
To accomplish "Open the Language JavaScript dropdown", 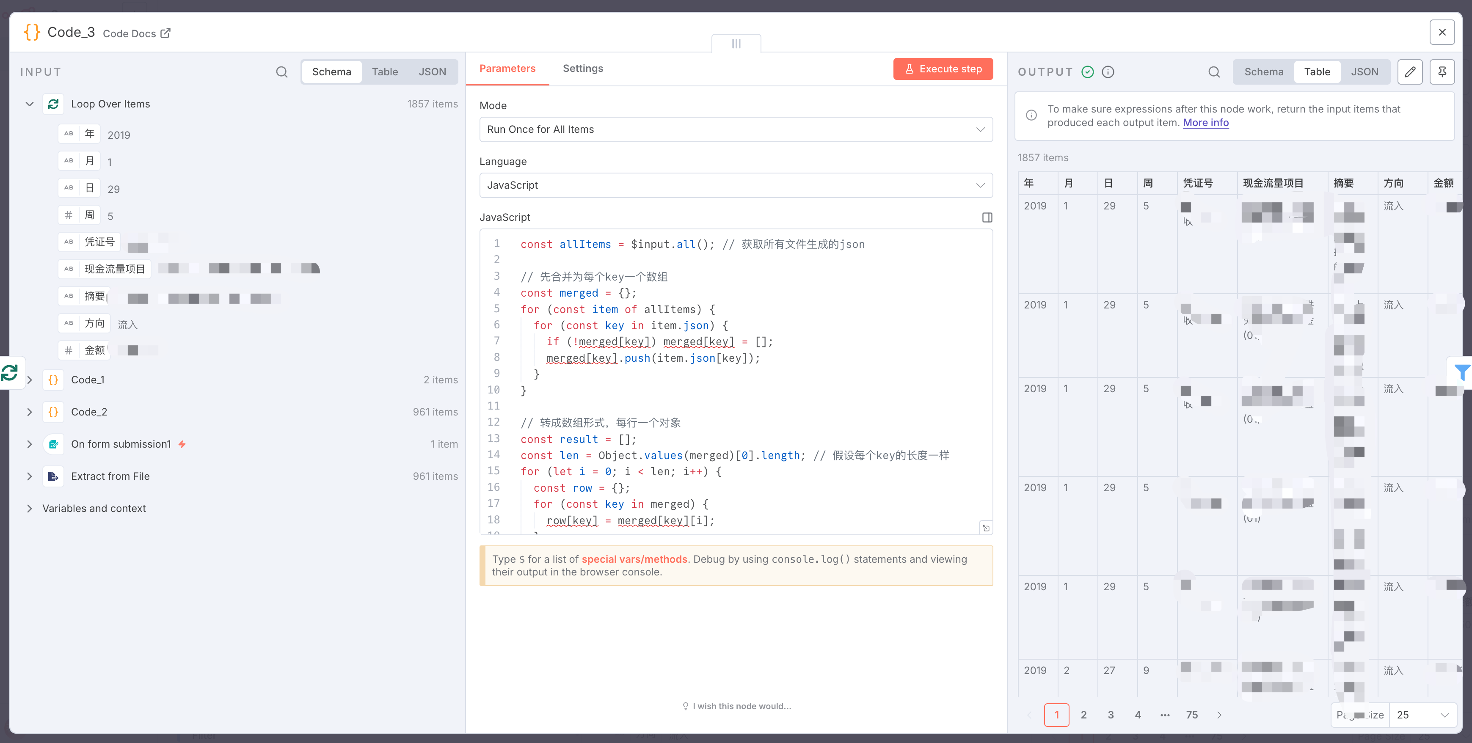I will (x=736, y=186).
